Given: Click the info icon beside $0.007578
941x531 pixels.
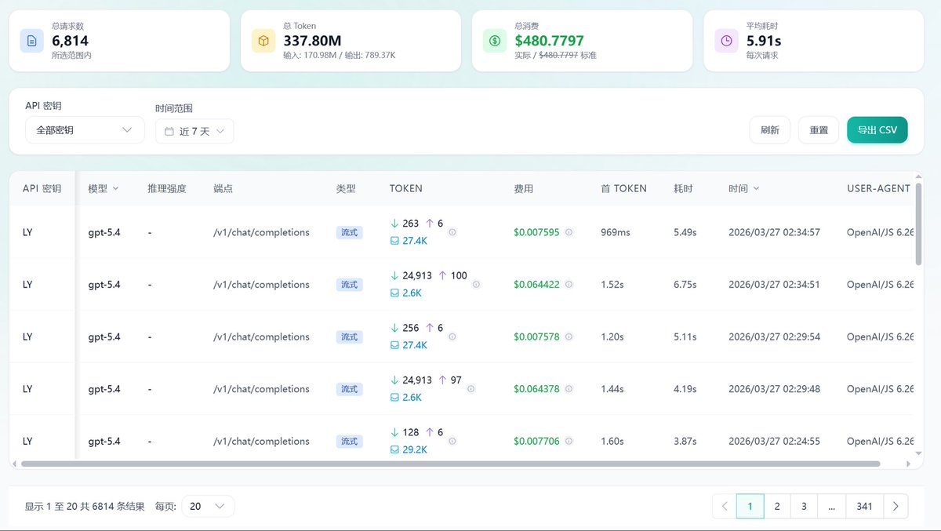Looking at the screenshot, I should click(x=569, y=337).
